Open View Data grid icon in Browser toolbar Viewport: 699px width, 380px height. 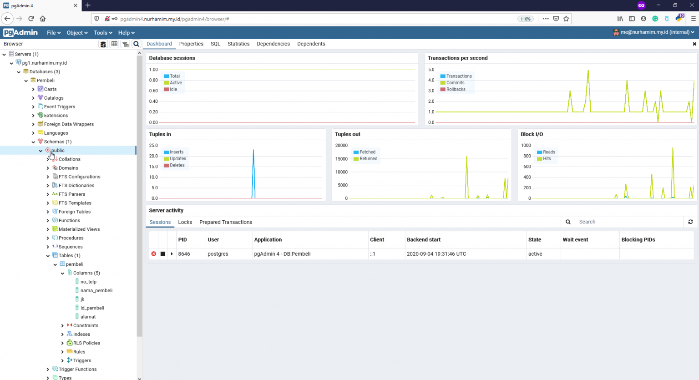(x=114, y=44)
